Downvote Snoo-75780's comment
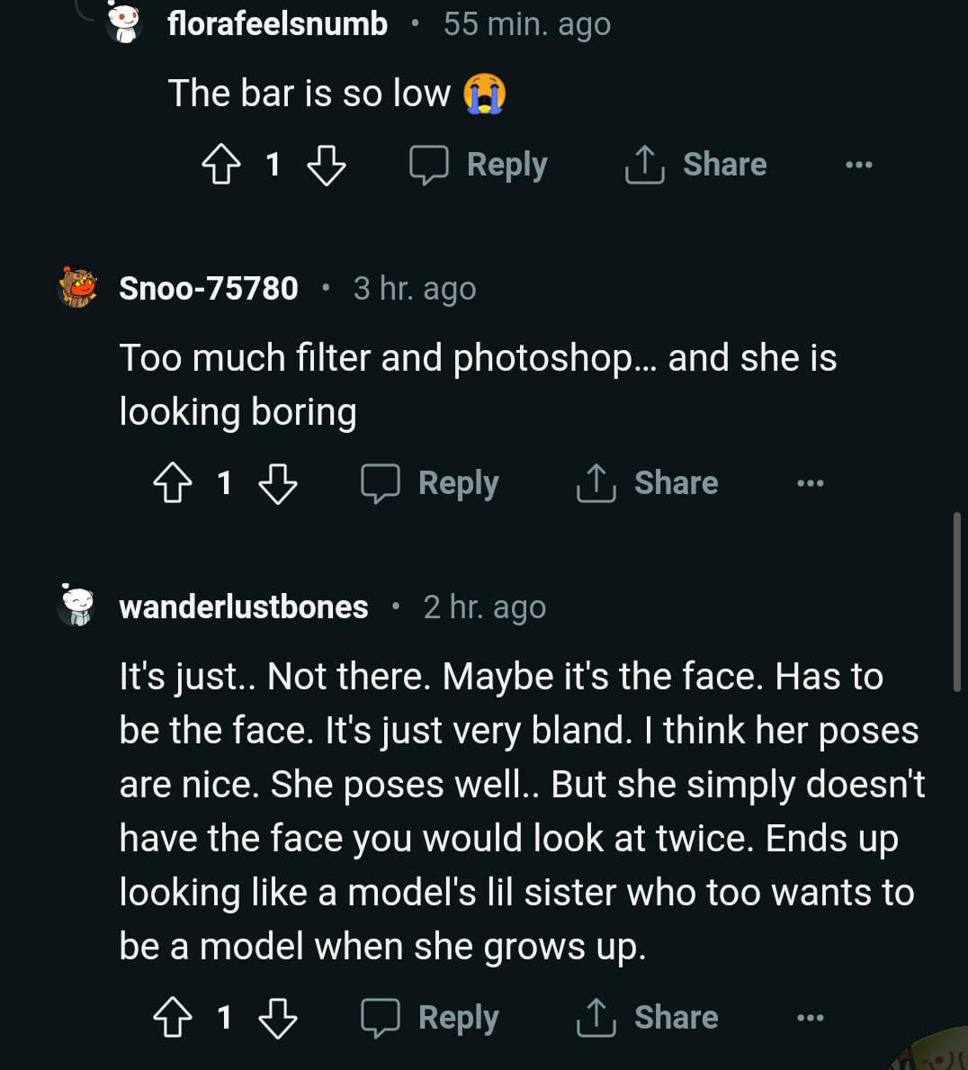Screen dimensions: 968x1070 (x=277, y=484)
